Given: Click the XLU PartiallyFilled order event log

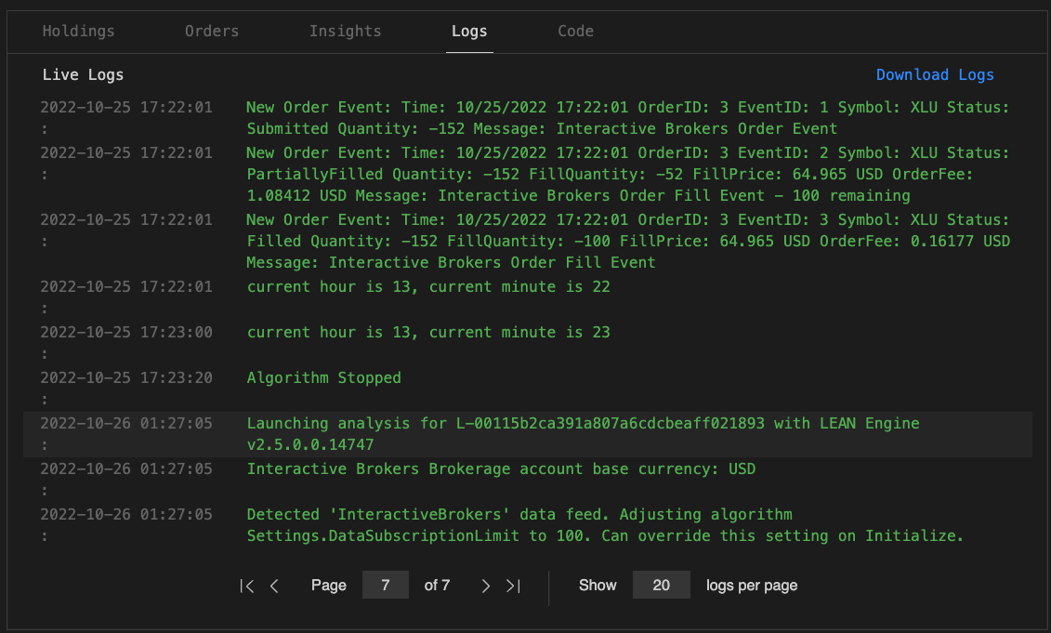Looking at the screenshot, I should (627, 174).
